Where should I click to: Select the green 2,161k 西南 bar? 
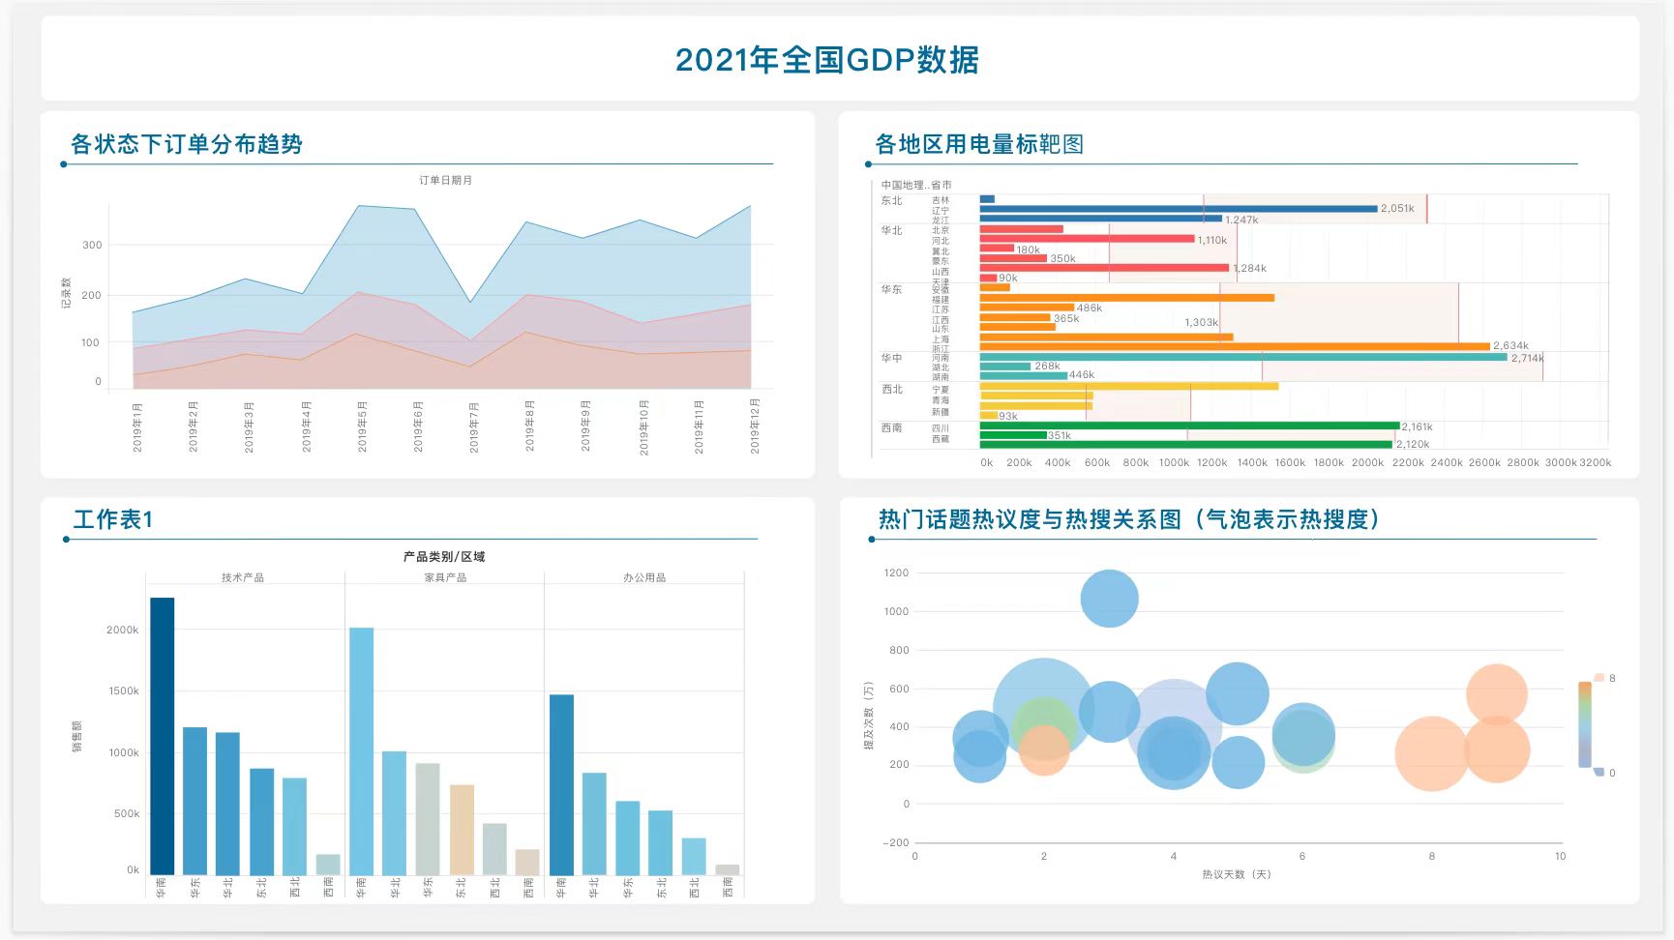coord(1189,426)
